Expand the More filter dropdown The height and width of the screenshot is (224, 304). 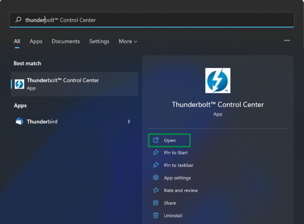pos(128,41)
